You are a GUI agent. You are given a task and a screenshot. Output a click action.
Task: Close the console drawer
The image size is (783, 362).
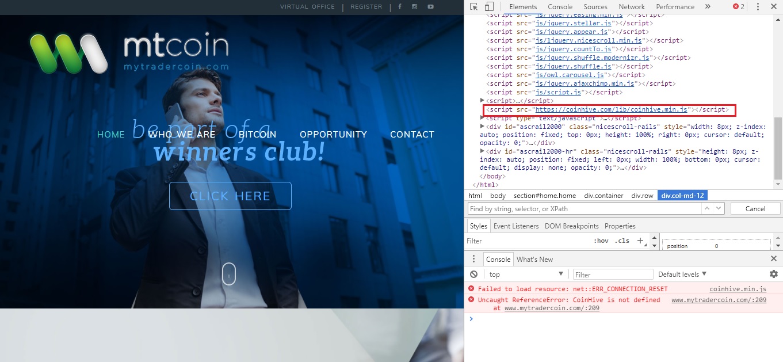pyautogui.click(x=774, y=259)
